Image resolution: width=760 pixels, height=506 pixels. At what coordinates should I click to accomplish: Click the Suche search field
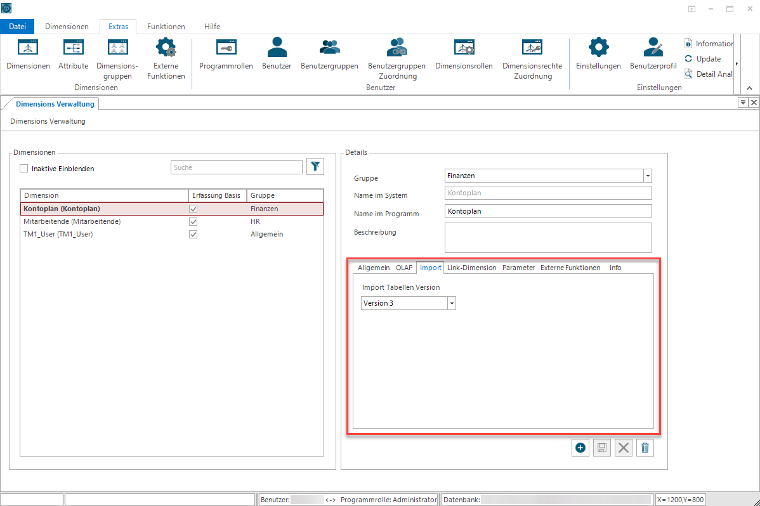click(x=237, y=167)
